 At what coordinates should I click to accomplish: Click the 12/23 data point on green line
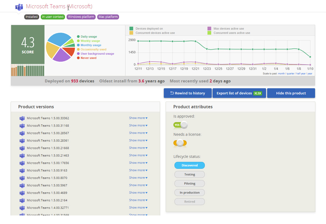click(x=207, y=49)
